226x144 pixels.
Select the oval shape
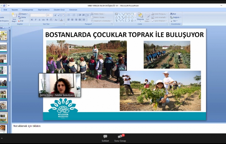click(x=129, y=14)
